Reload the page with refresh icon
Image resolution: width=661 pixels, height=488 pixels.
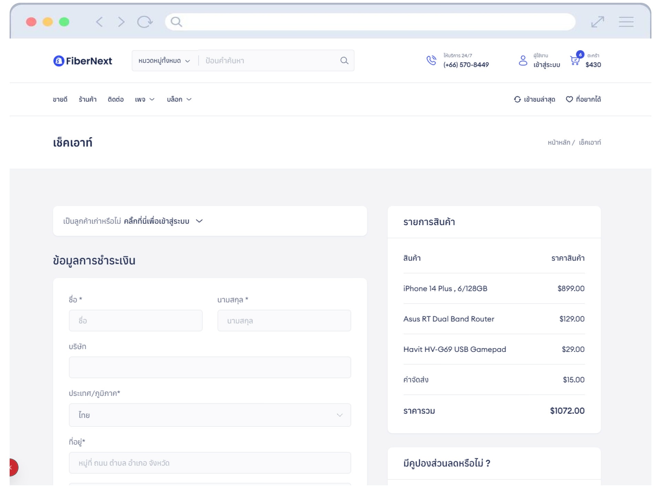[x=145, y=22]
